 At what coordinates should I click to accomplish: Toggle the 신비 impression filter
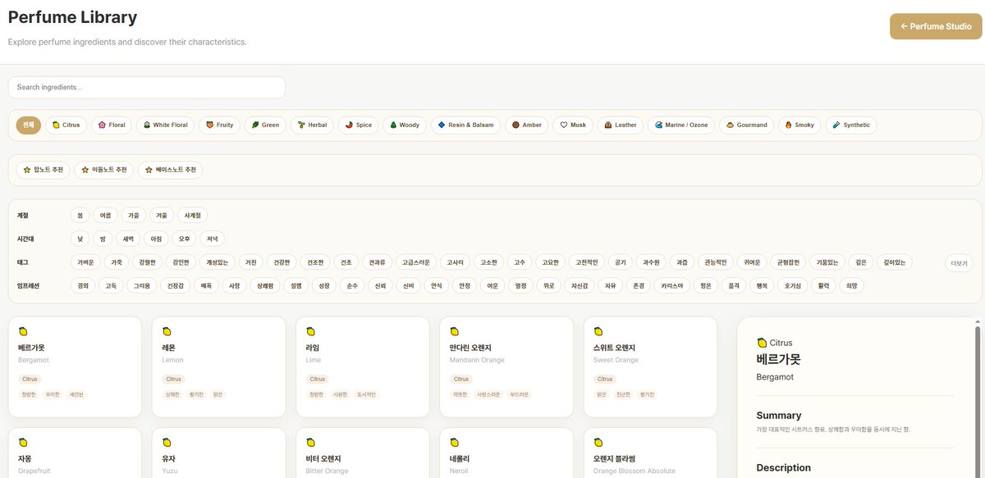click(x=409, y=286)
